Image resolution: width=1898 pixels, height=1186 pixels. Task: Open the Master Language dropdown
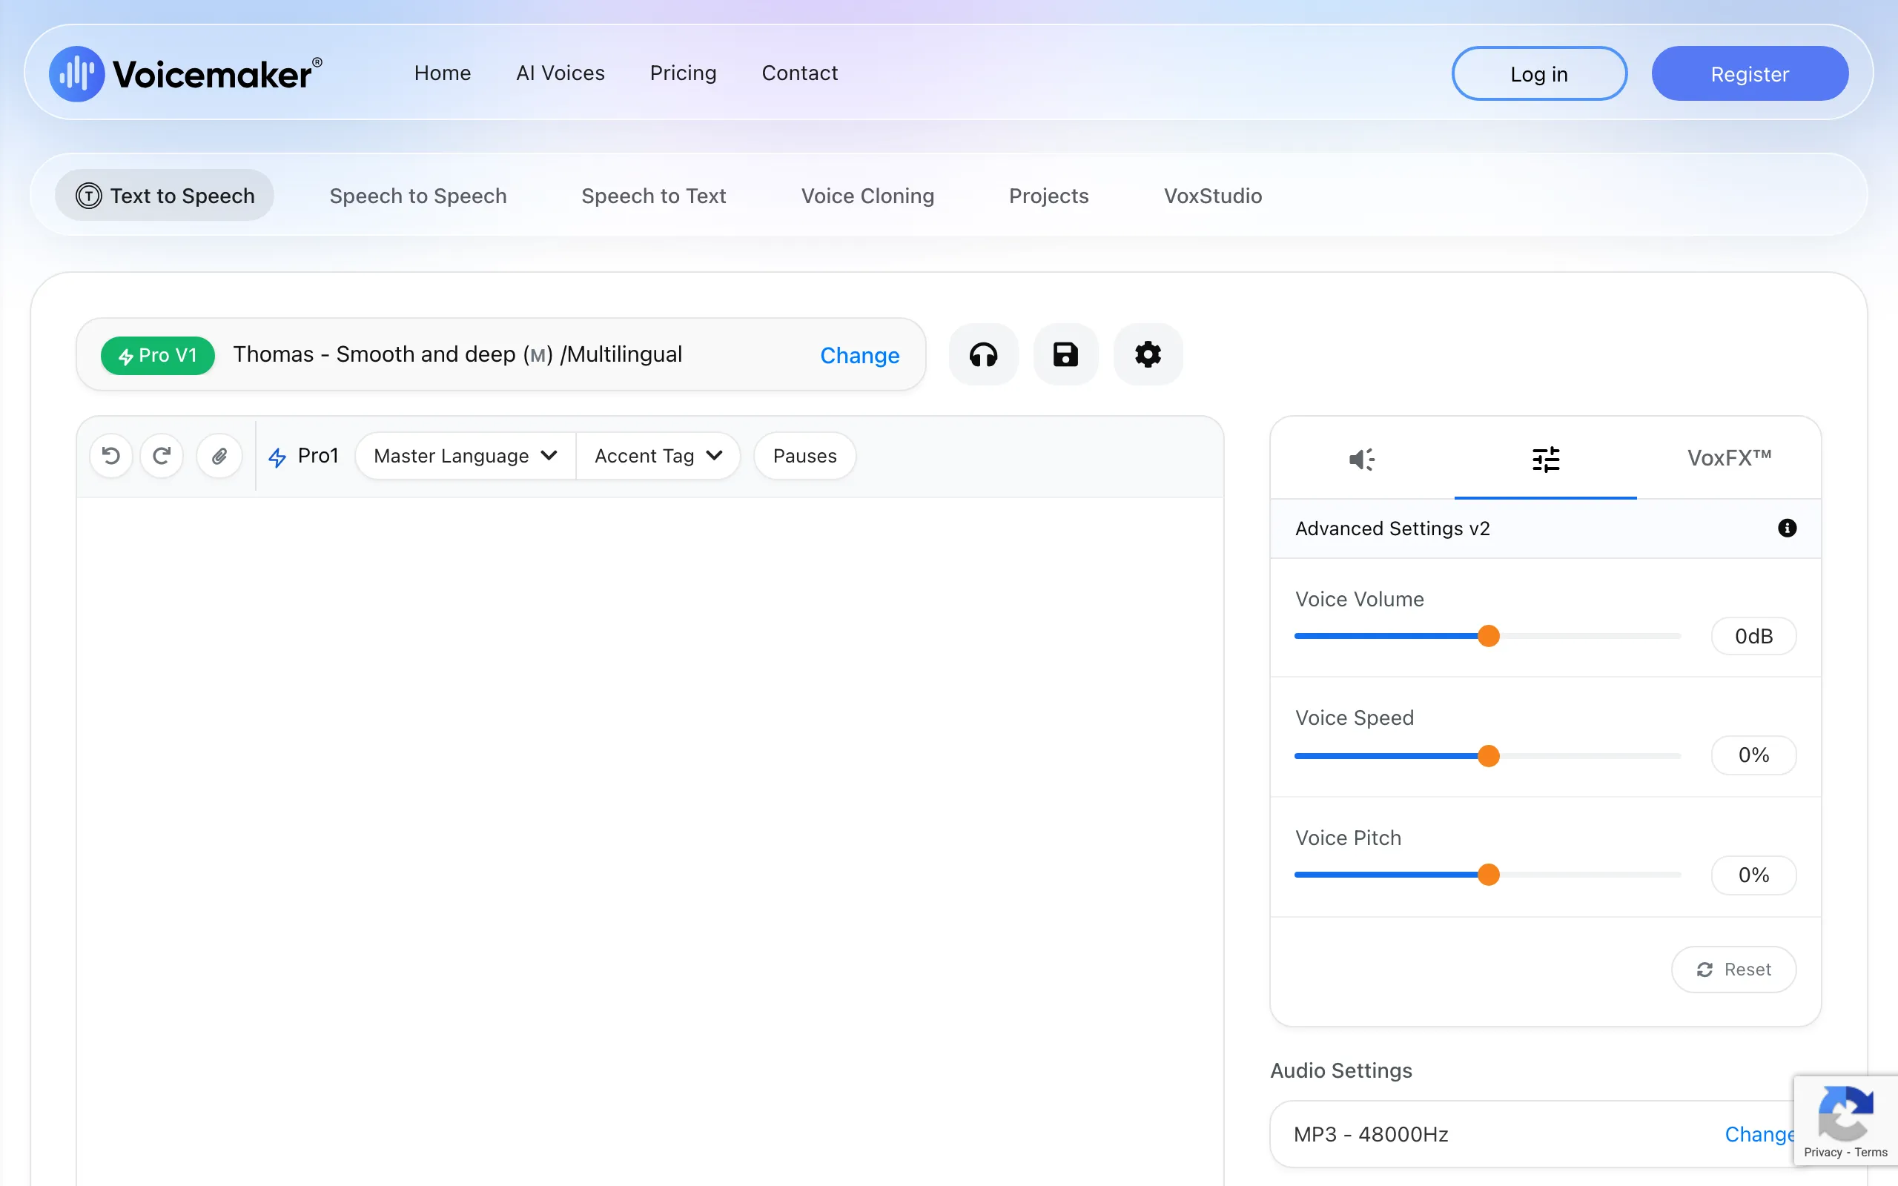point(463,455)
